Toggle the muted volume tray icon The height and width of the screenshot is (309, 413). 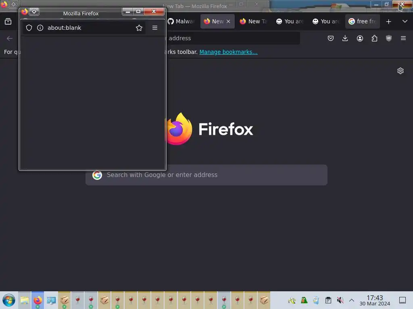pos(340,300)
